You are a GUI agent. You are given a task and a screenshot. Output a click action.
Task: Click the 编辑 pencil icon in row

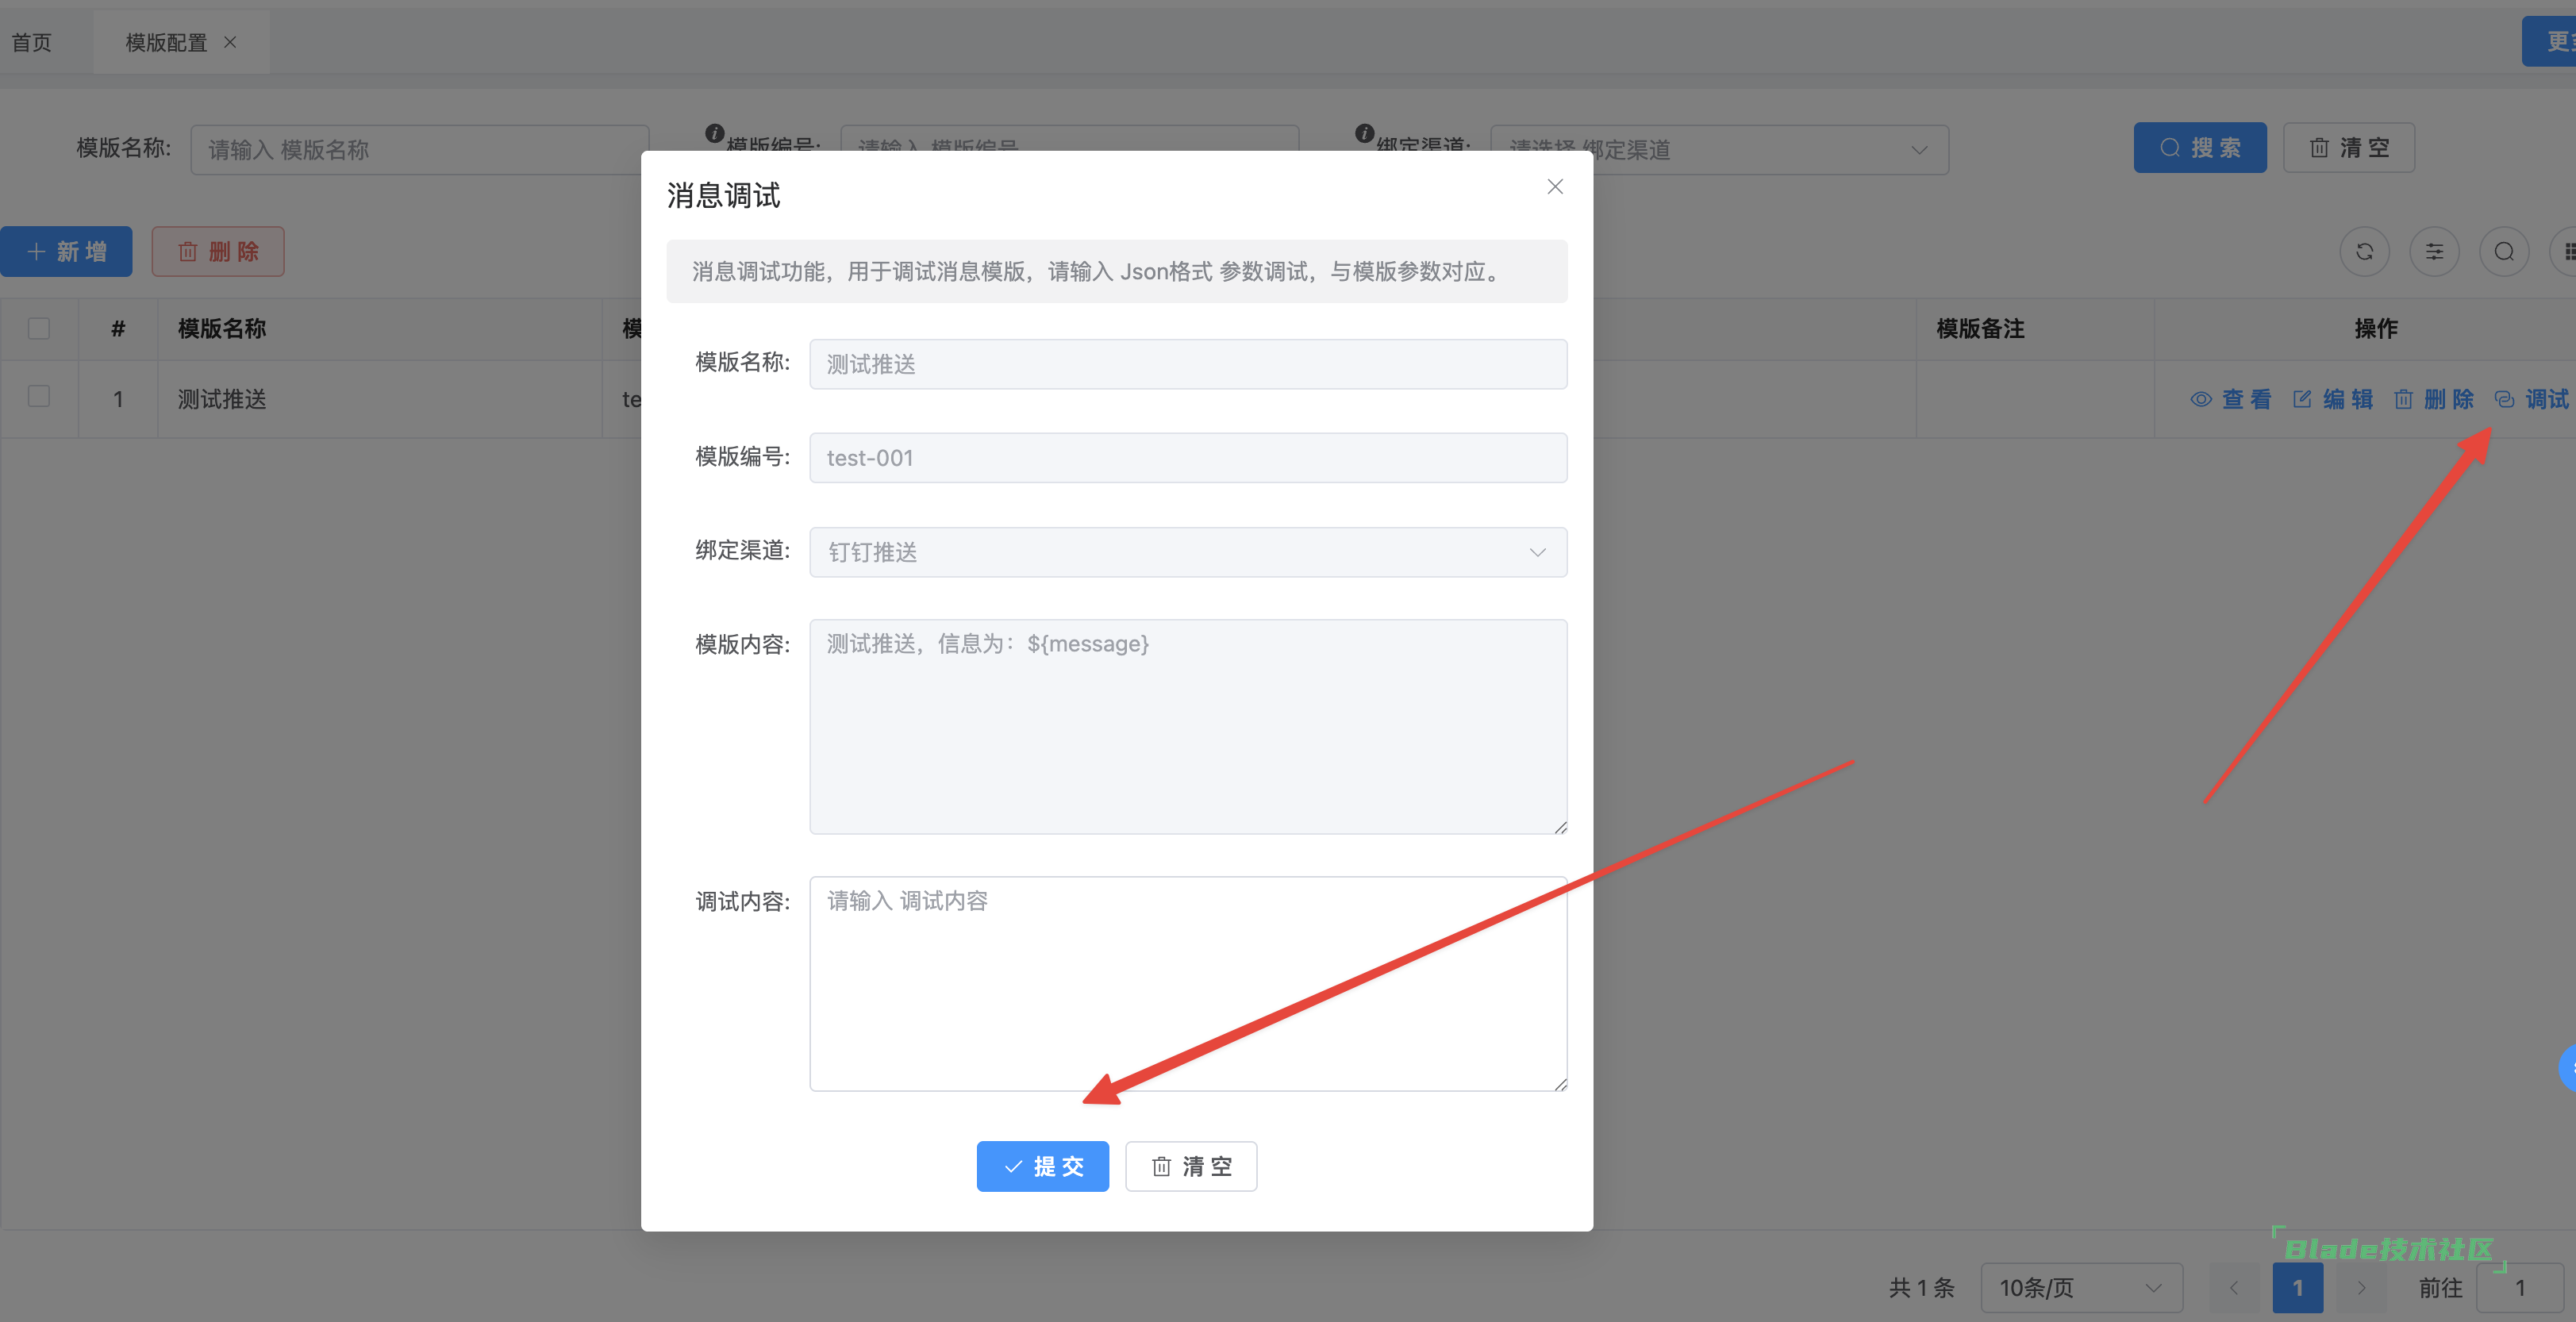[2302, 400]
